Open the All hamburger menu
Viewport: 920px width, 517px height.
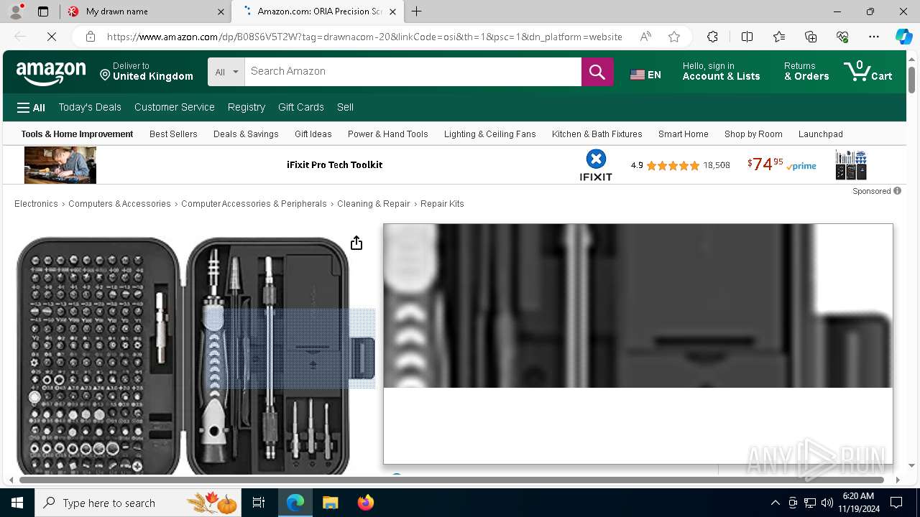tap(31, 108)
